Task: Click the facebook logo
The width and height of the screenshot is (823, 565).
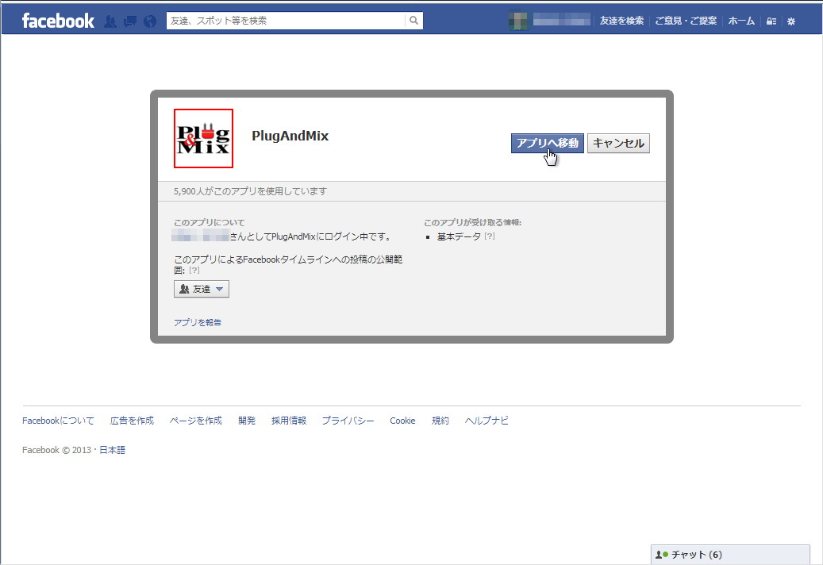Action: tap(57, 21)
